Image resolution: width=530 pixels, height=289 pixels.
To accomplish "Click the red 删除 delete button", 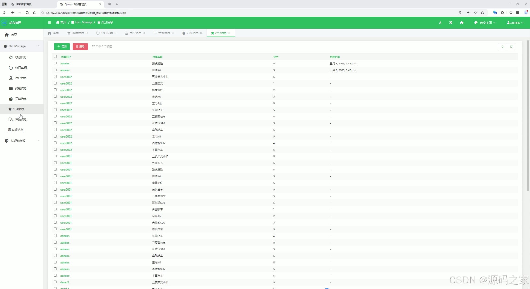I will (80, 47).
